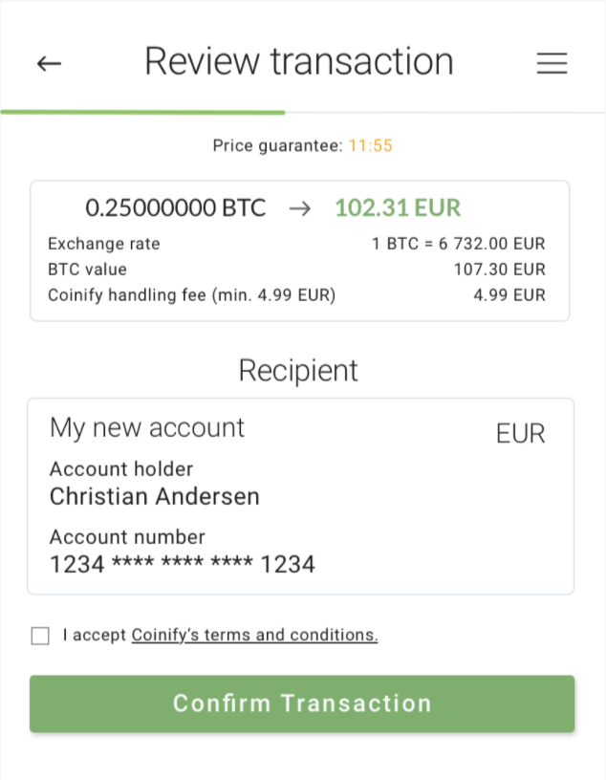606x780 pixels.
Task: Click the EUR currency label on recipient card
Action: click(520, 434)
